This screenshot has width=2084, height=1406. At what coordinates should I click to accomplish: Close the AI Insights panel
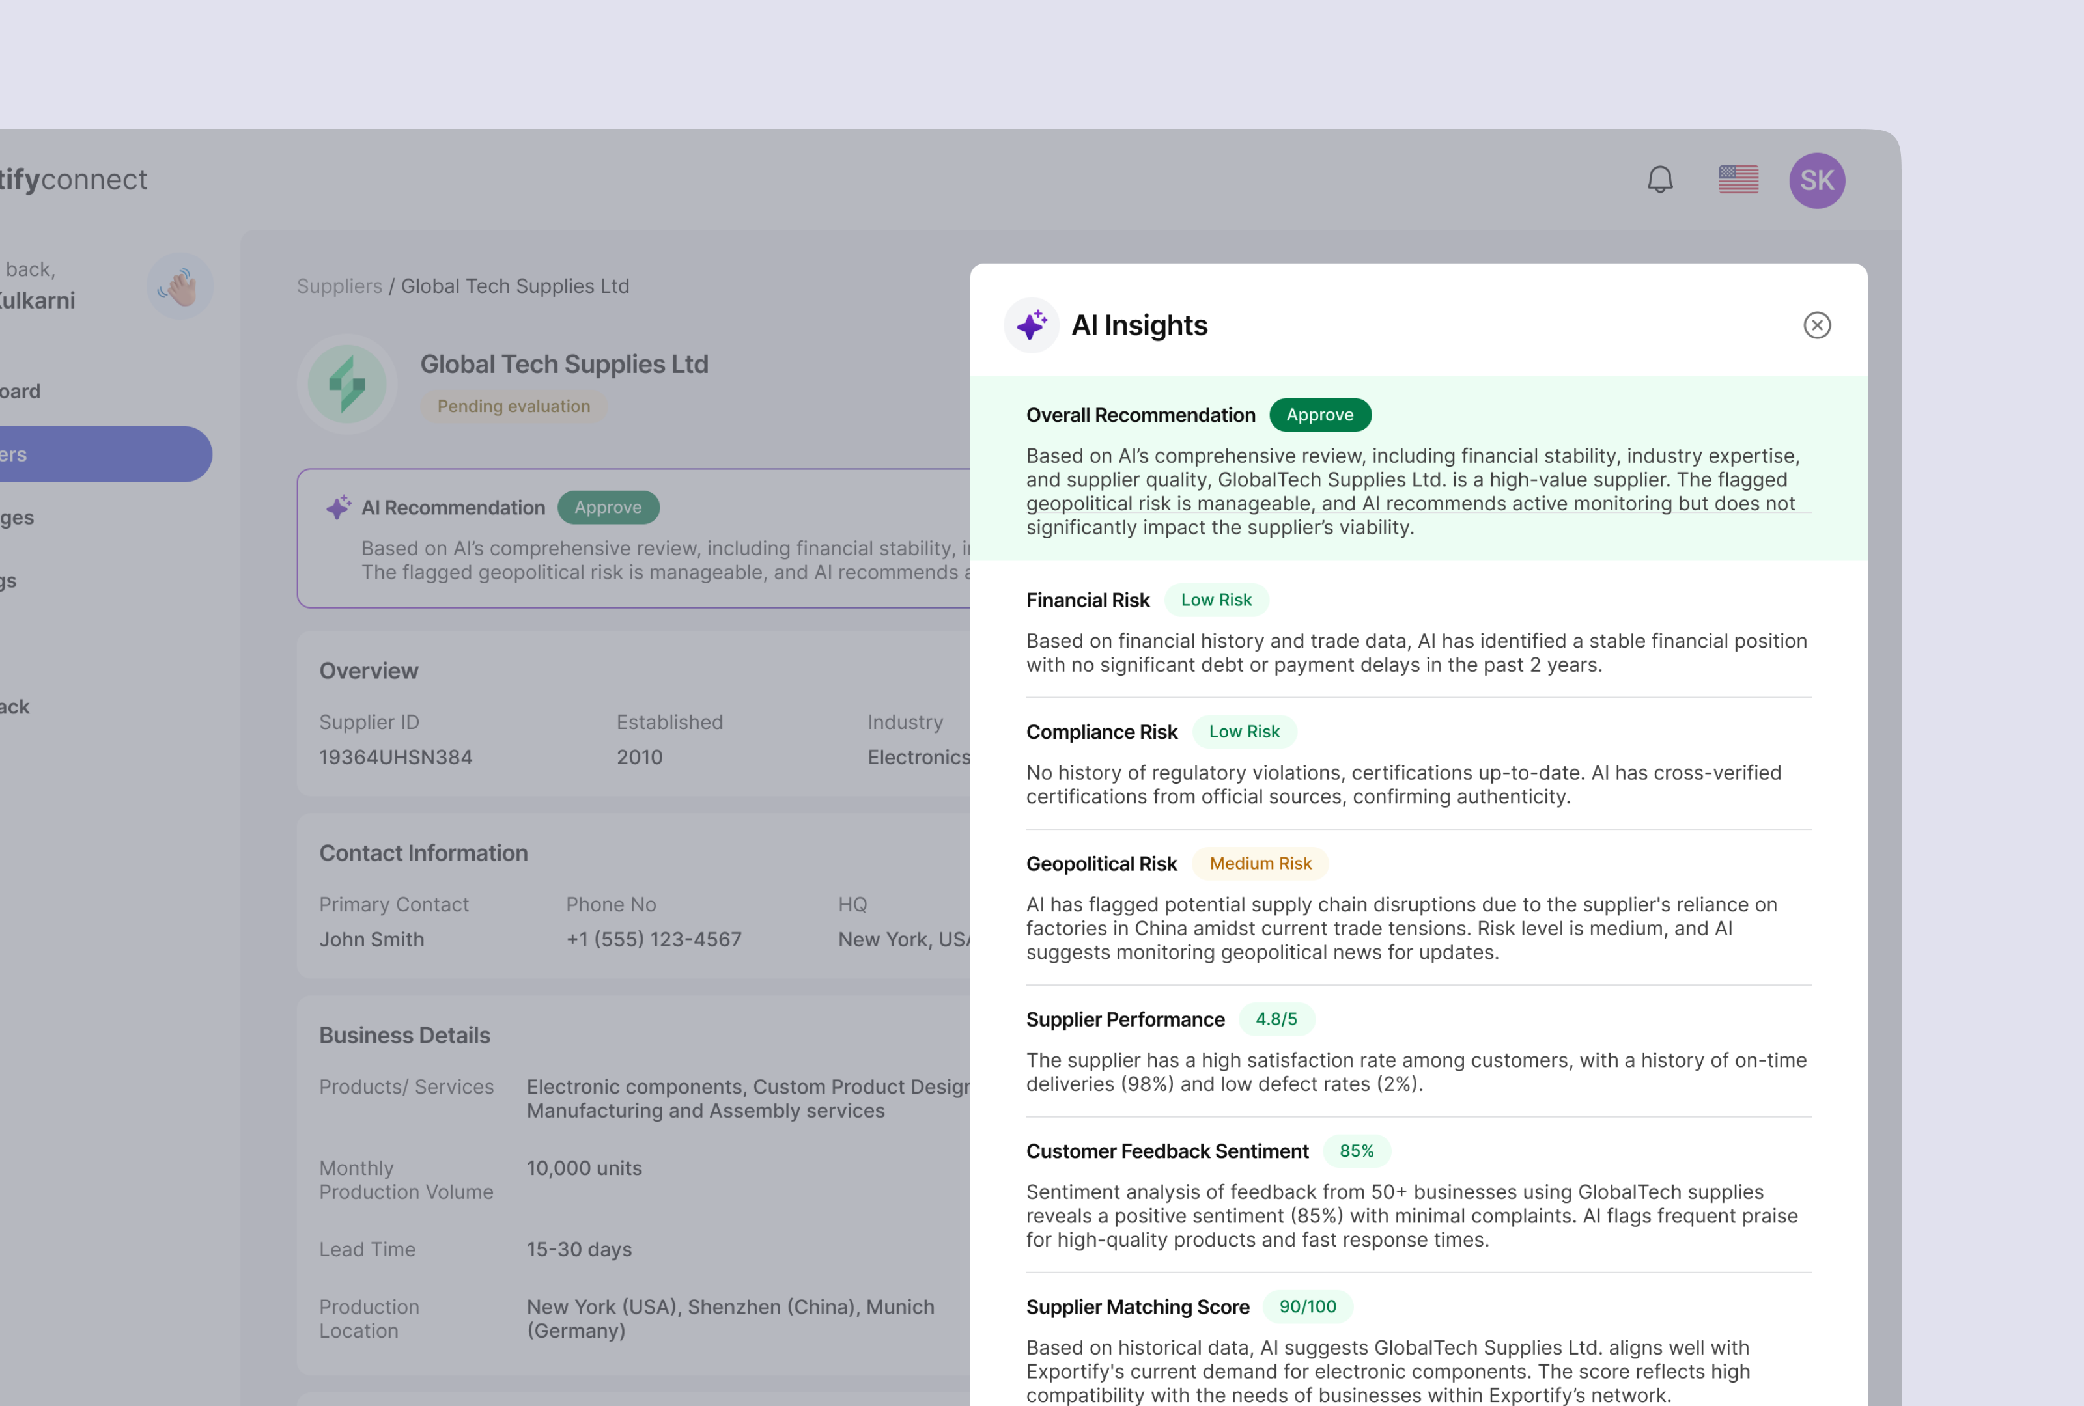[x=1817, y=325]
